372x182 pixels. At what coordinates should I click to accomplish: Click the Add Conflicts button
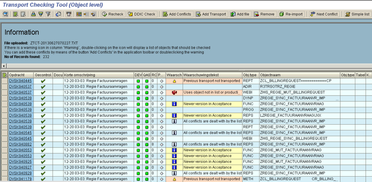[177, 14]
